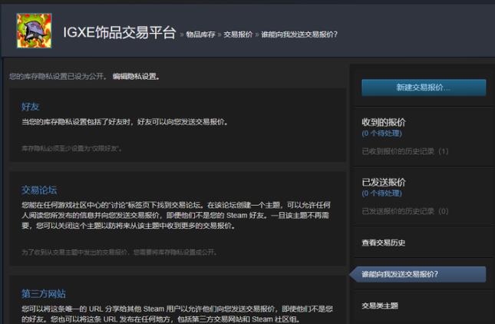Click pending count under 收到的报价
This screenshot has height=324, width=495.
coord(381,134)
